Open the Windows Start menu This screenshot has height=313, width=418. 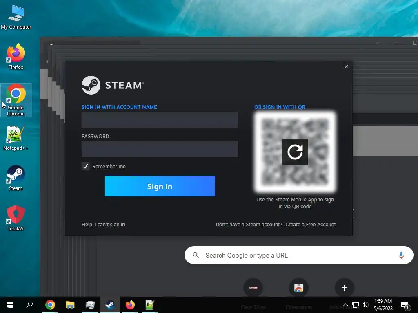pos(10,305)
